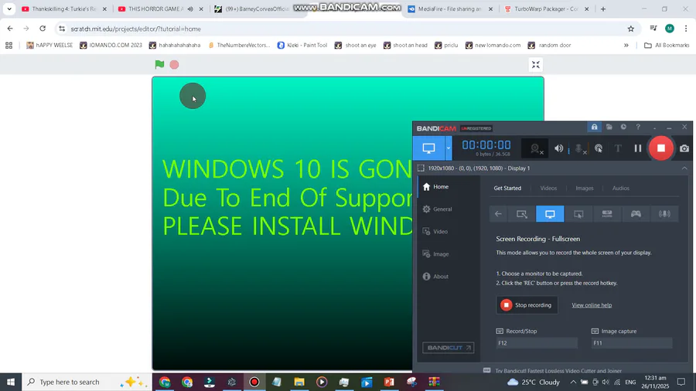
Task: Select audio only recording mode
Action: 664,214
